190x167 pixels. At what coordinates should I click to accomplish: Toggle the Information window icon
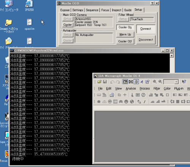tap(131, 82)
